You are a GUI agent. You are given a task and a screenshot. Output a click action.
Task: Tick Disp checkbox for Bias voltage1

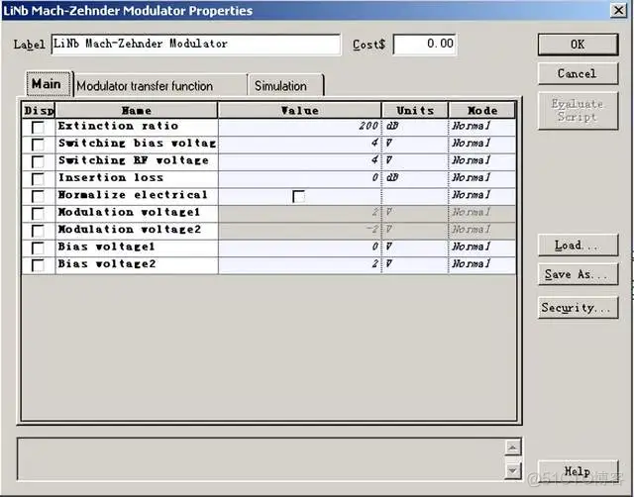38,248
